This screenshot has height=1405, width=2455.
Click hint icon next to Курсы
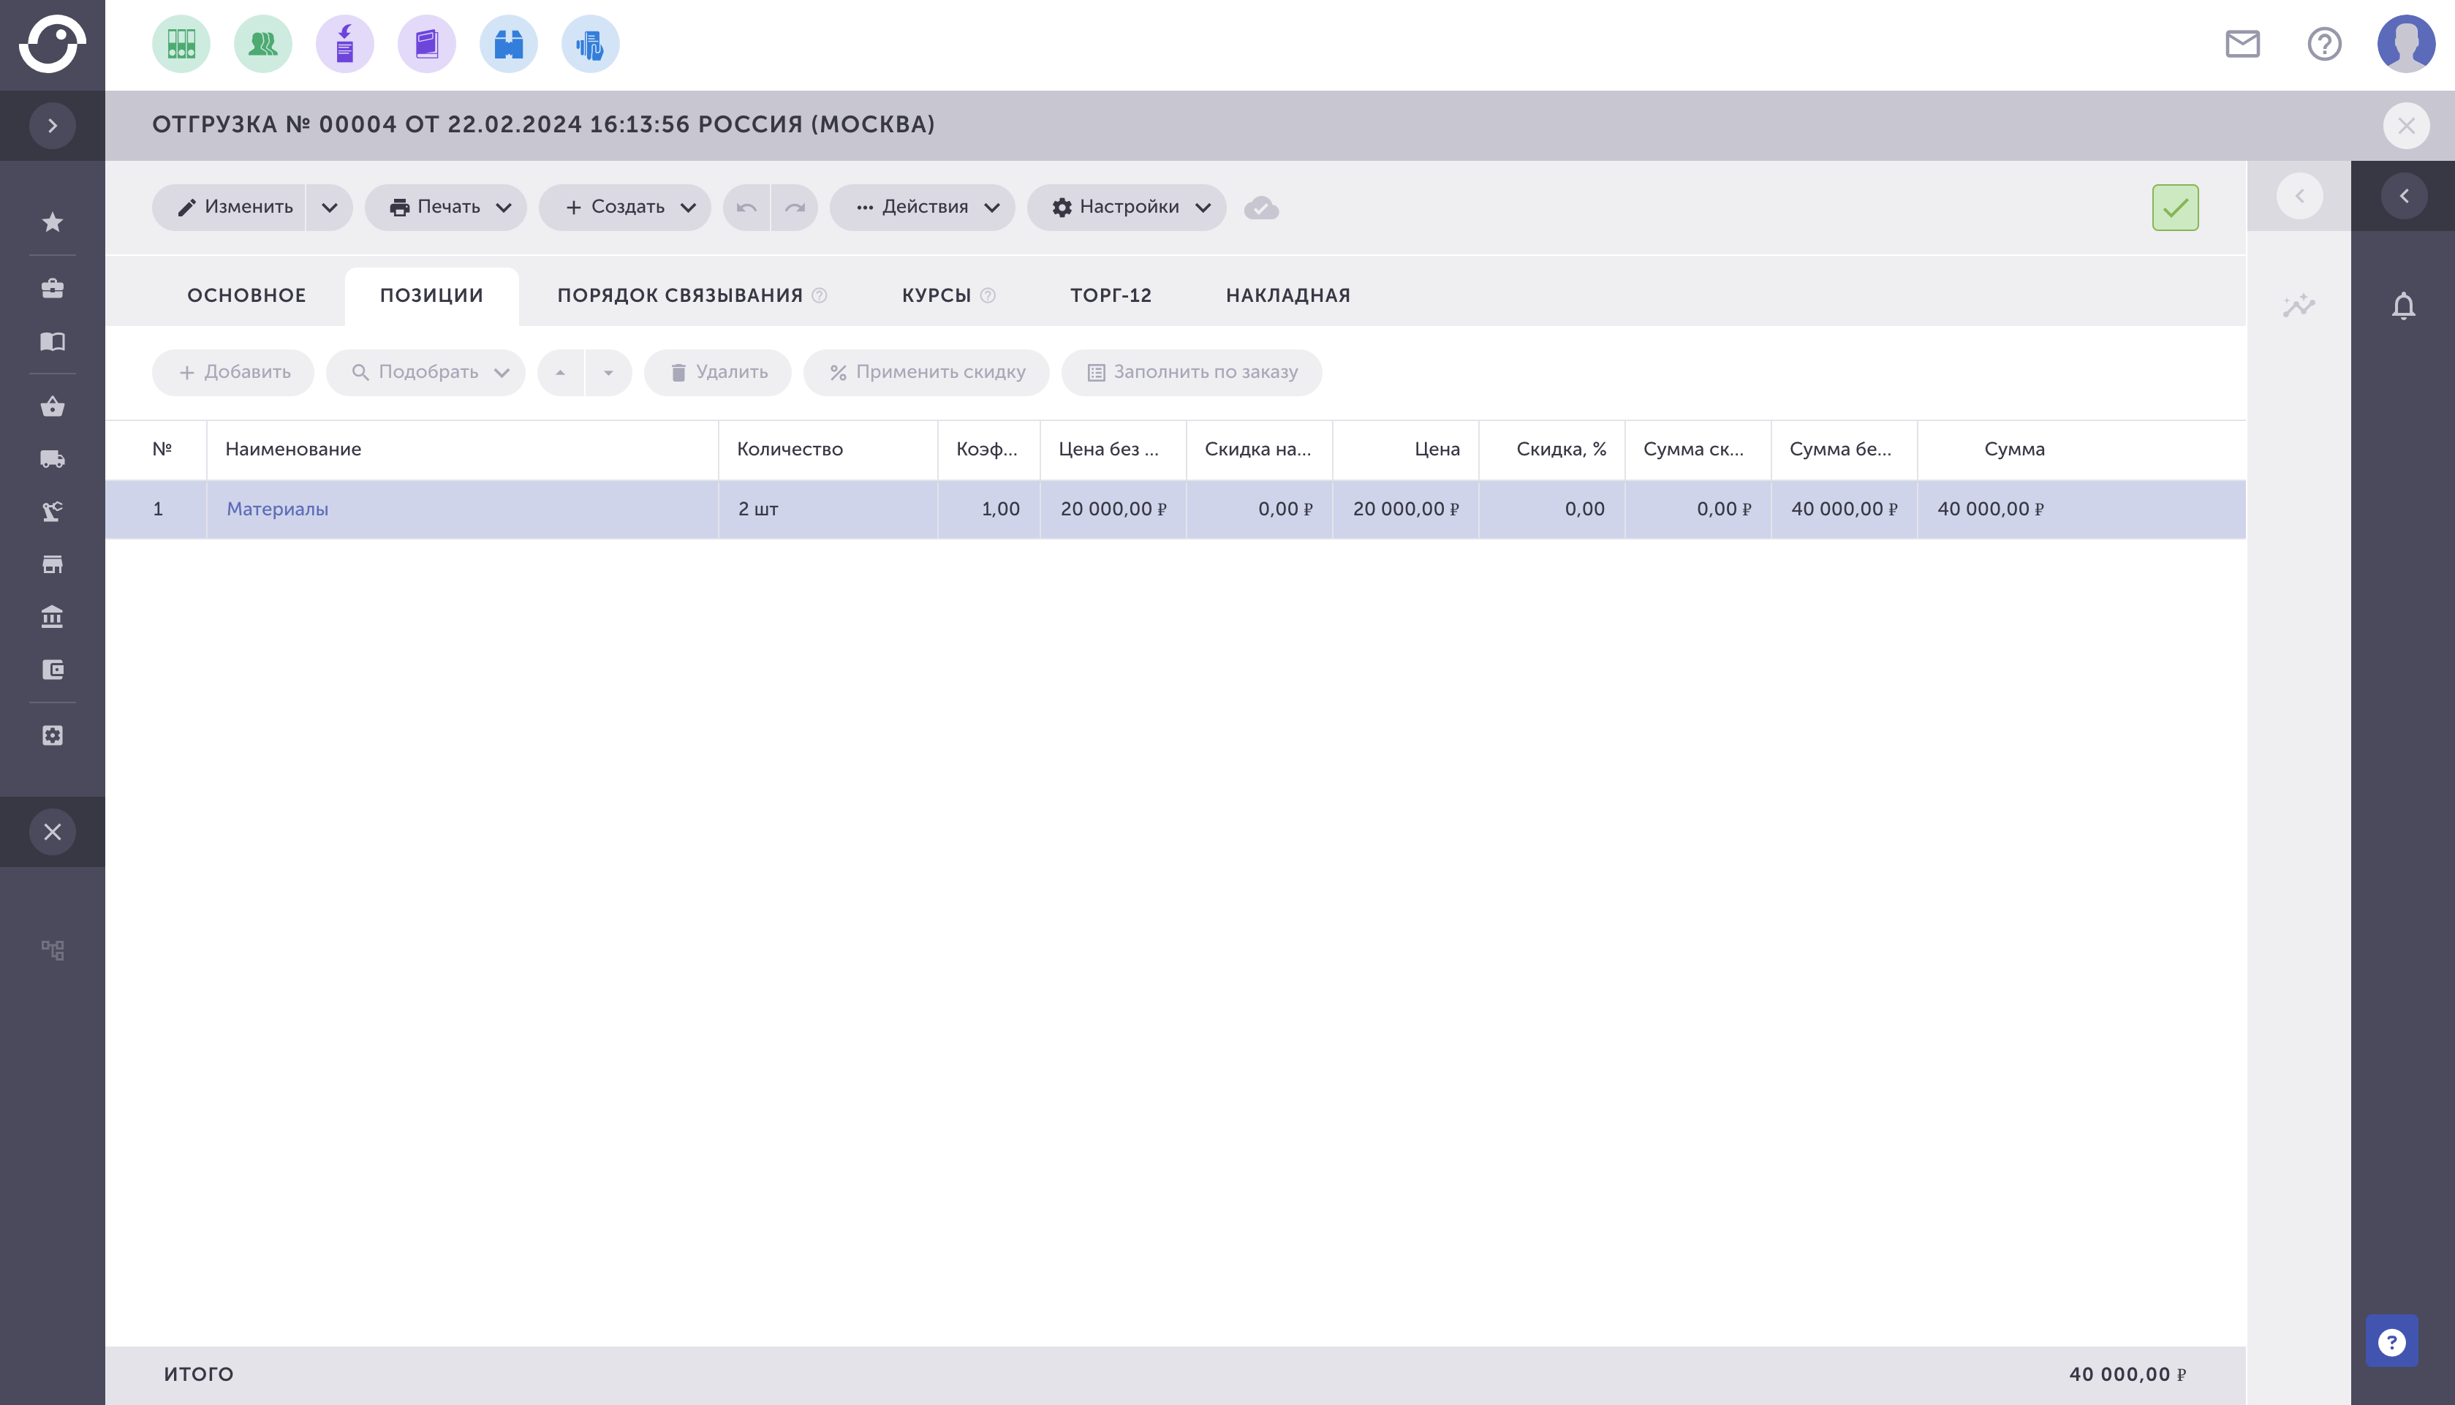[987, 295]
